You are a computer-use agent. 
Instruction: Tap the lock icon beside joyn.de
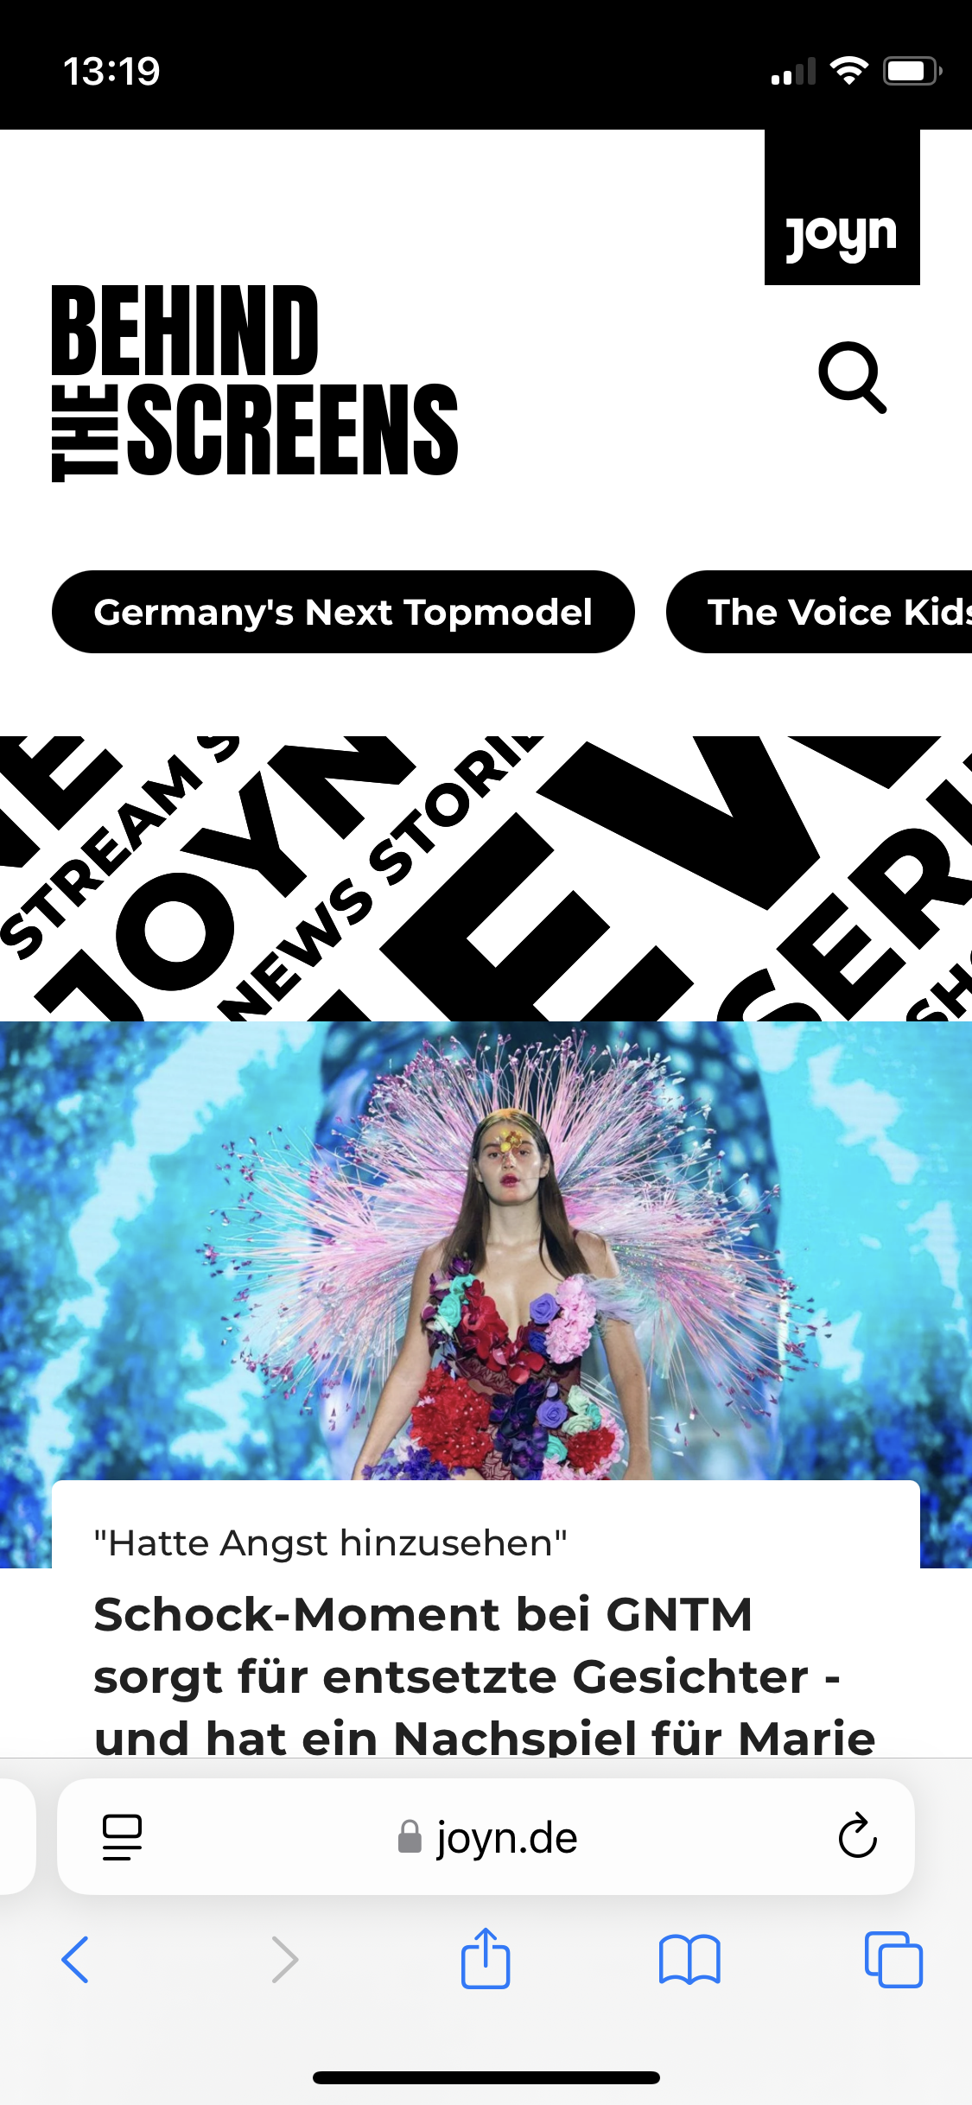click(410, 1836)
